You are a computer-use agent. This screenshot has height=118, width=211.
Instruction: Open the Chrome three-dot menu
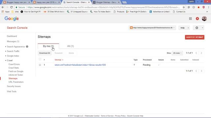click(x=208, y=7)
